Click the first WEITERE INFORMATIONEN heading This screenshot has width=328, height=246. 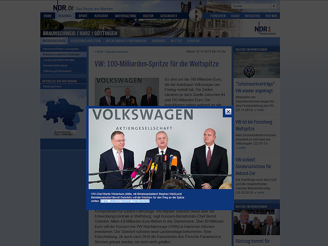251,50
